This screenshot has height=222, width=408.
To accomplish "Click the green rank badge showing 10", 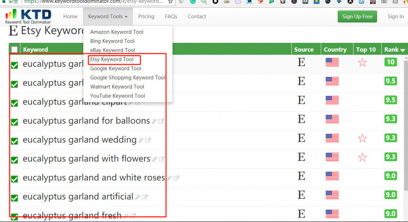I will click(x=390, y=62).
